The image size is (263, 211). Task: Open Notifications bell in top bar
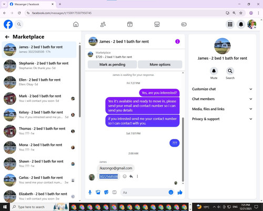(x=241, y=24)
